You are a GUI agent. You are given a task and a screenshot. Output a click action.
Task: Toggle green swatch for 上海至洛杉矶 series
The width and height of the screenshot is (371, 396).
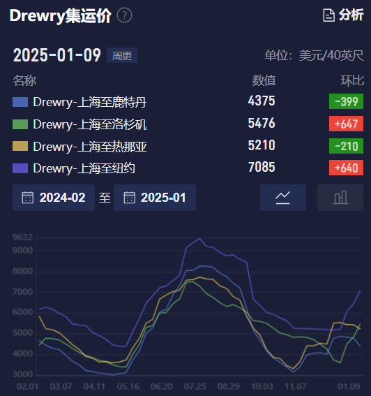coord(20,124)
